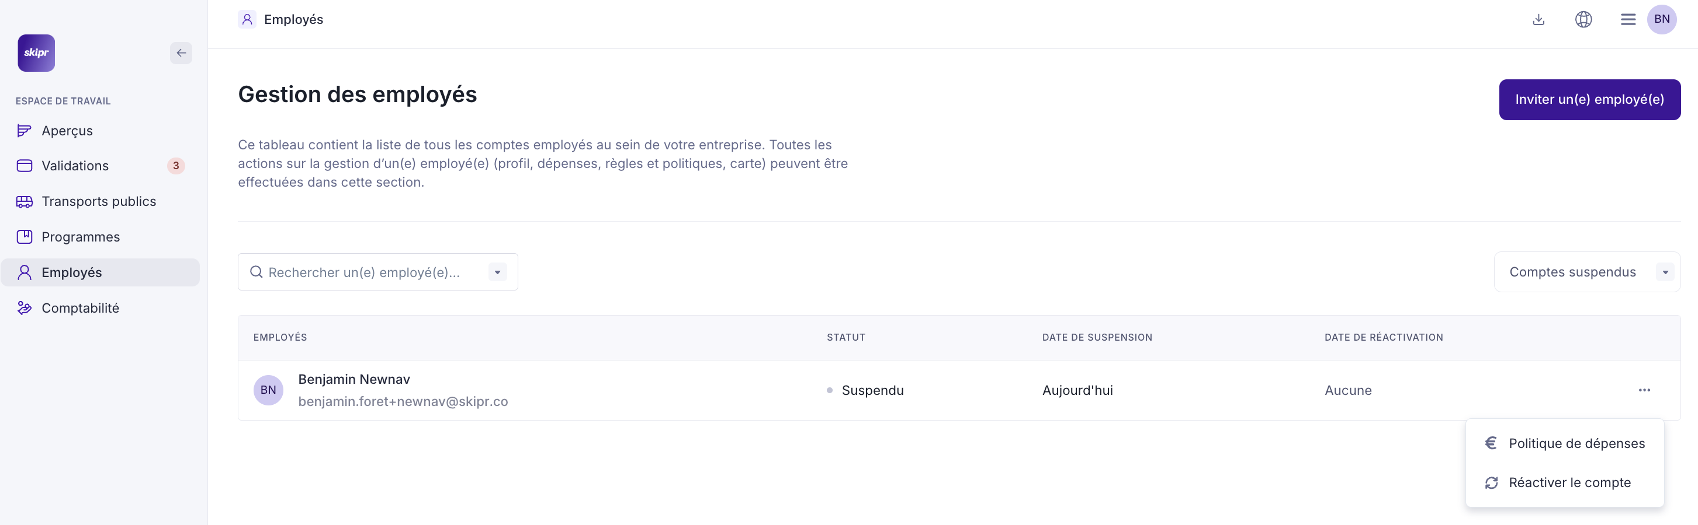The height and width of the screenshot is (525, 1698).
Task: Choose Réactiver le compte option
Action: 1569,483
